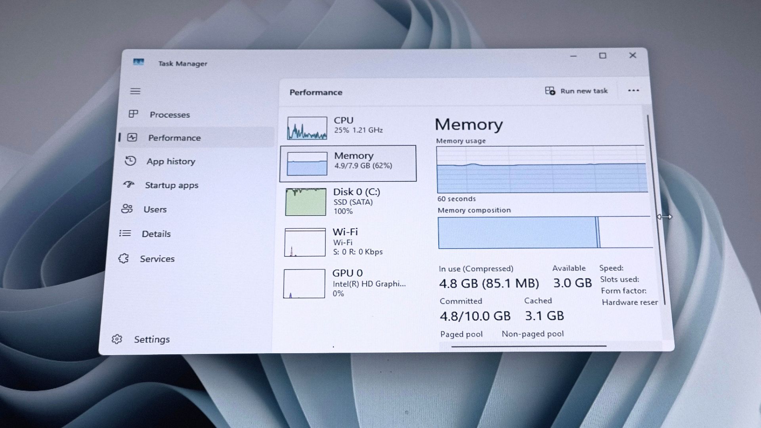Click the Memory usage graph
The width and height of the screenshot is (761, 428).
pyautogui.click(x=542, y=169)
